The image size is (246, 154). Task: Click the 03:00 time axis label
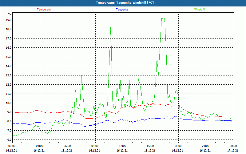[x=40, y=146]
